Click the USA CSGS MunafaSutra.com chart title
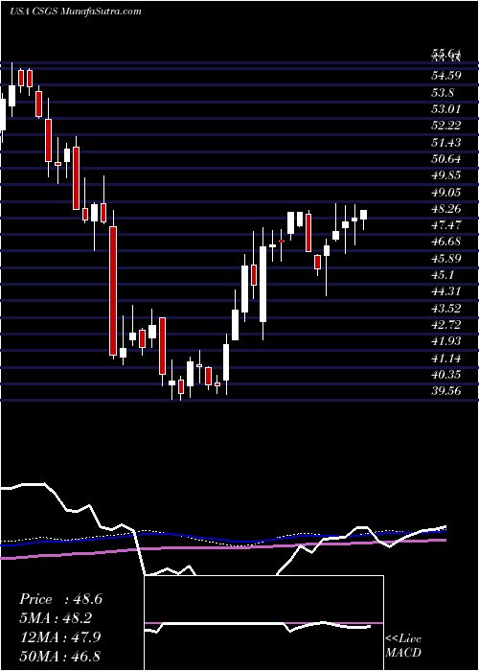The width and height of the screenshot is (479, 671). tap(76, 12)
